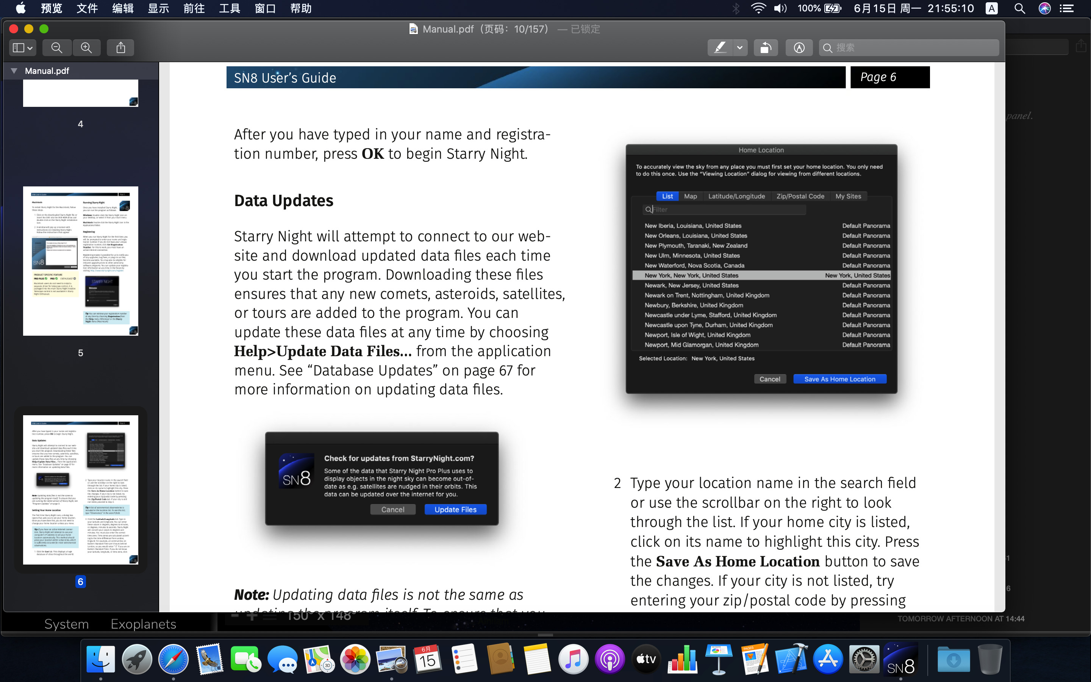Screen dimensions: 1091x682
Task: Select the Latitude/Longitude tab
Action: click(x=735, y=196)
